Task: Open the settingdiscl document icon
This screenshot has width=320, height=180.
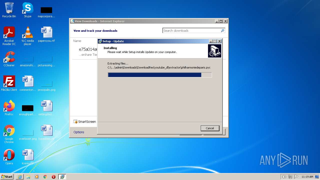Action: pyautogui.click(x=46, y=108)
